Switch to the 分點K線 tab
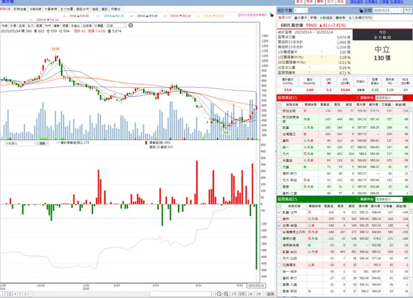Screen dimensions: 413x298 35,10
